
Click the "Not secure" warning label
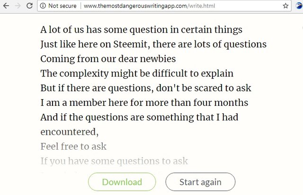(x=62, y=6)
